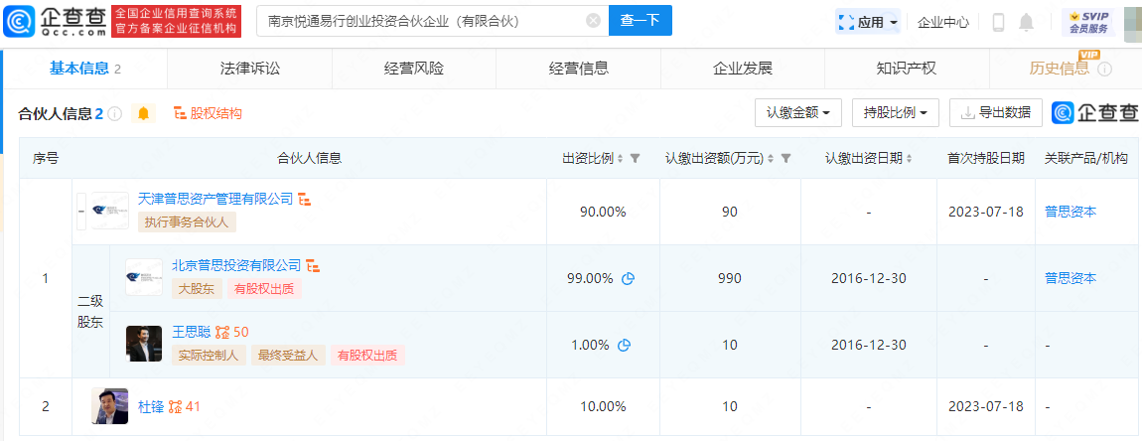Click 2023-07-18 date in 天津普思 row
Screen dimensions: 1142x441
coord(986,213)
